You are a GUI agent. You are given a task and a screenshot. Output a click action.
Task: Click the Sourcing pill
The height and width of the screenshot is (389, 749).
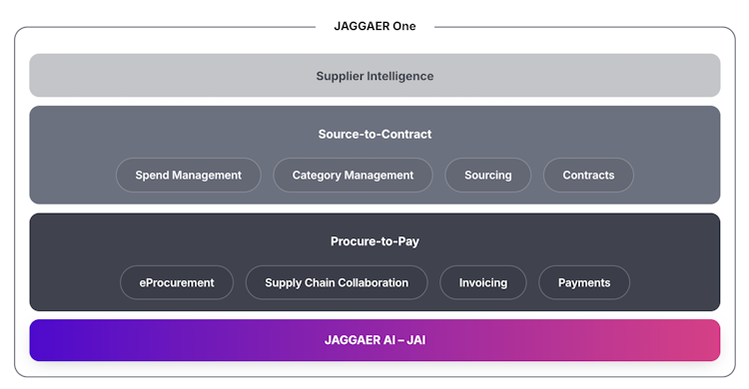click(487, 176)
